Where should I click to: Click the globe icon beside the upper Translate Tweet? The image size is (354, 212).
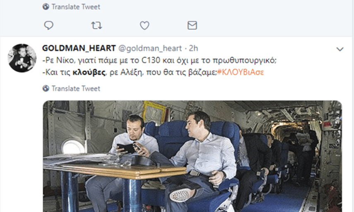point(46,7)
